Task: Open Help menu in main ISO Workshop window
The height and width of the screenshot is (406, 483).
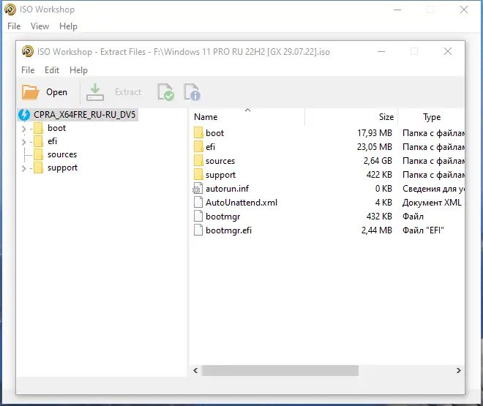Action: [68, 26]
